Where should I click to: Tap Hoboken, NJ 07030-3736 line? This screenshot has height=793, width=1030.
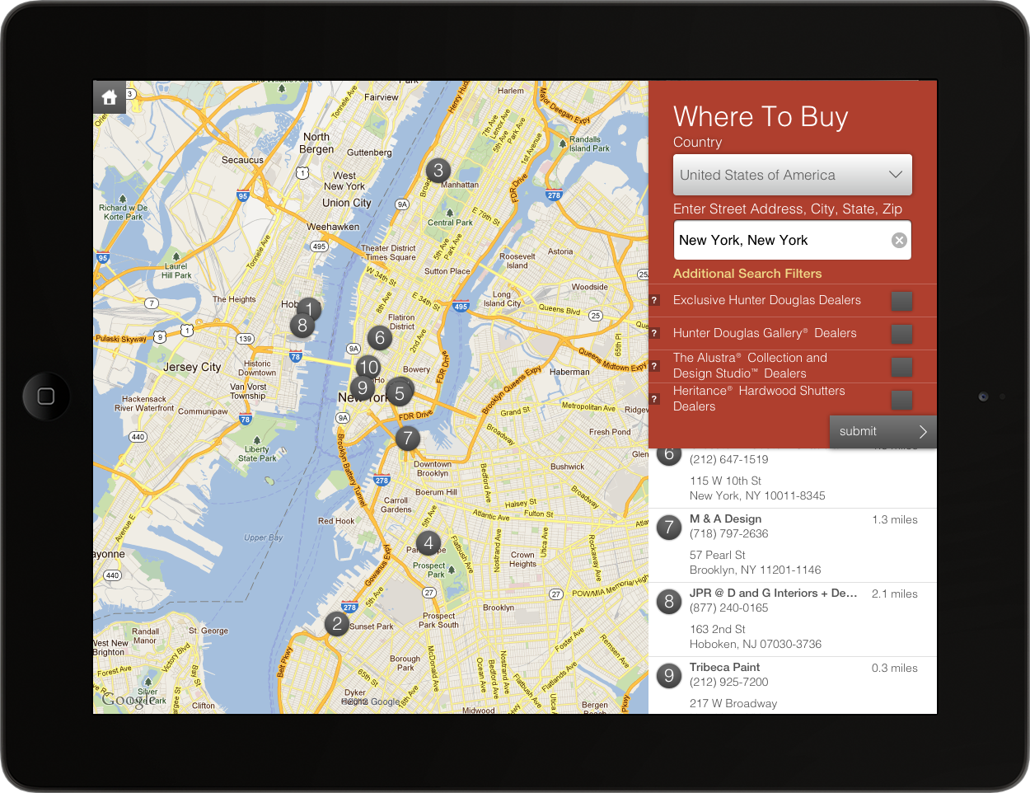[x=756, y=644]
